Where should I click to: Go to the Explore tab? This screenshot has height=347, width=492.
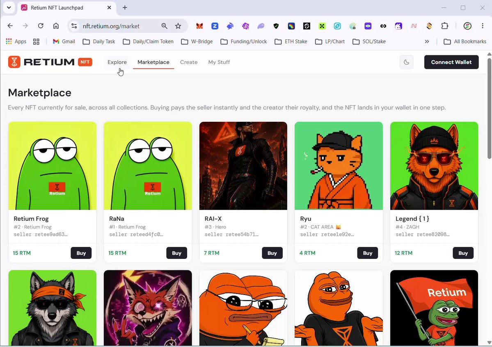pos(117,62)
